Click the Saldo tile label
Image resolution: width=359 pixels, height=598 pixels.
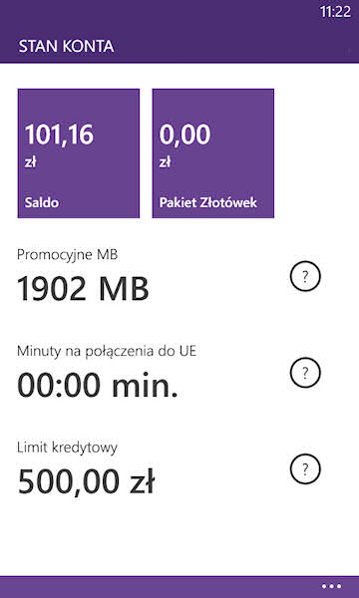point(42,202)
